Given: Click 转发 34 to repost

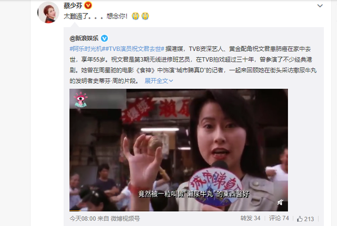Looking at the screenshot, I should click(x=251, y=218).
